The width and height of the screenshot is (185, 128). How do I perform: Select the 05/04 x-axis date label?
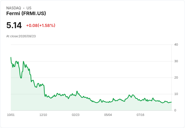[x=108, y=115]
